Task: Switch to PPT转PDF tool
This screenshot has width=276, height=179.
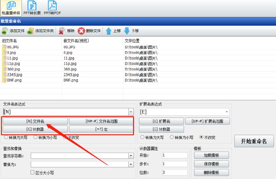Action: [52, 8]
